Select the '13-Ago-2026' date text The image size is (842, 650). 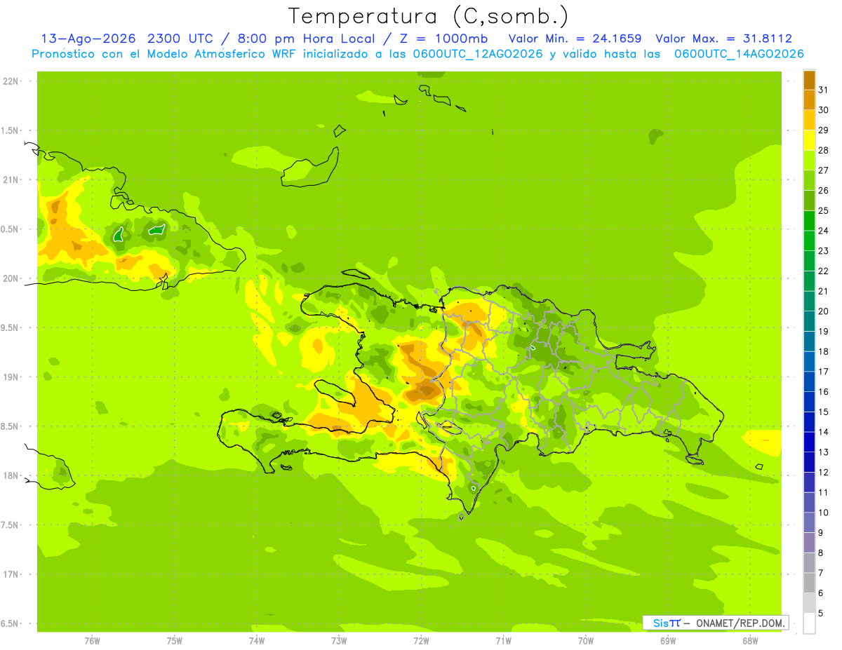tap(89, 39)
